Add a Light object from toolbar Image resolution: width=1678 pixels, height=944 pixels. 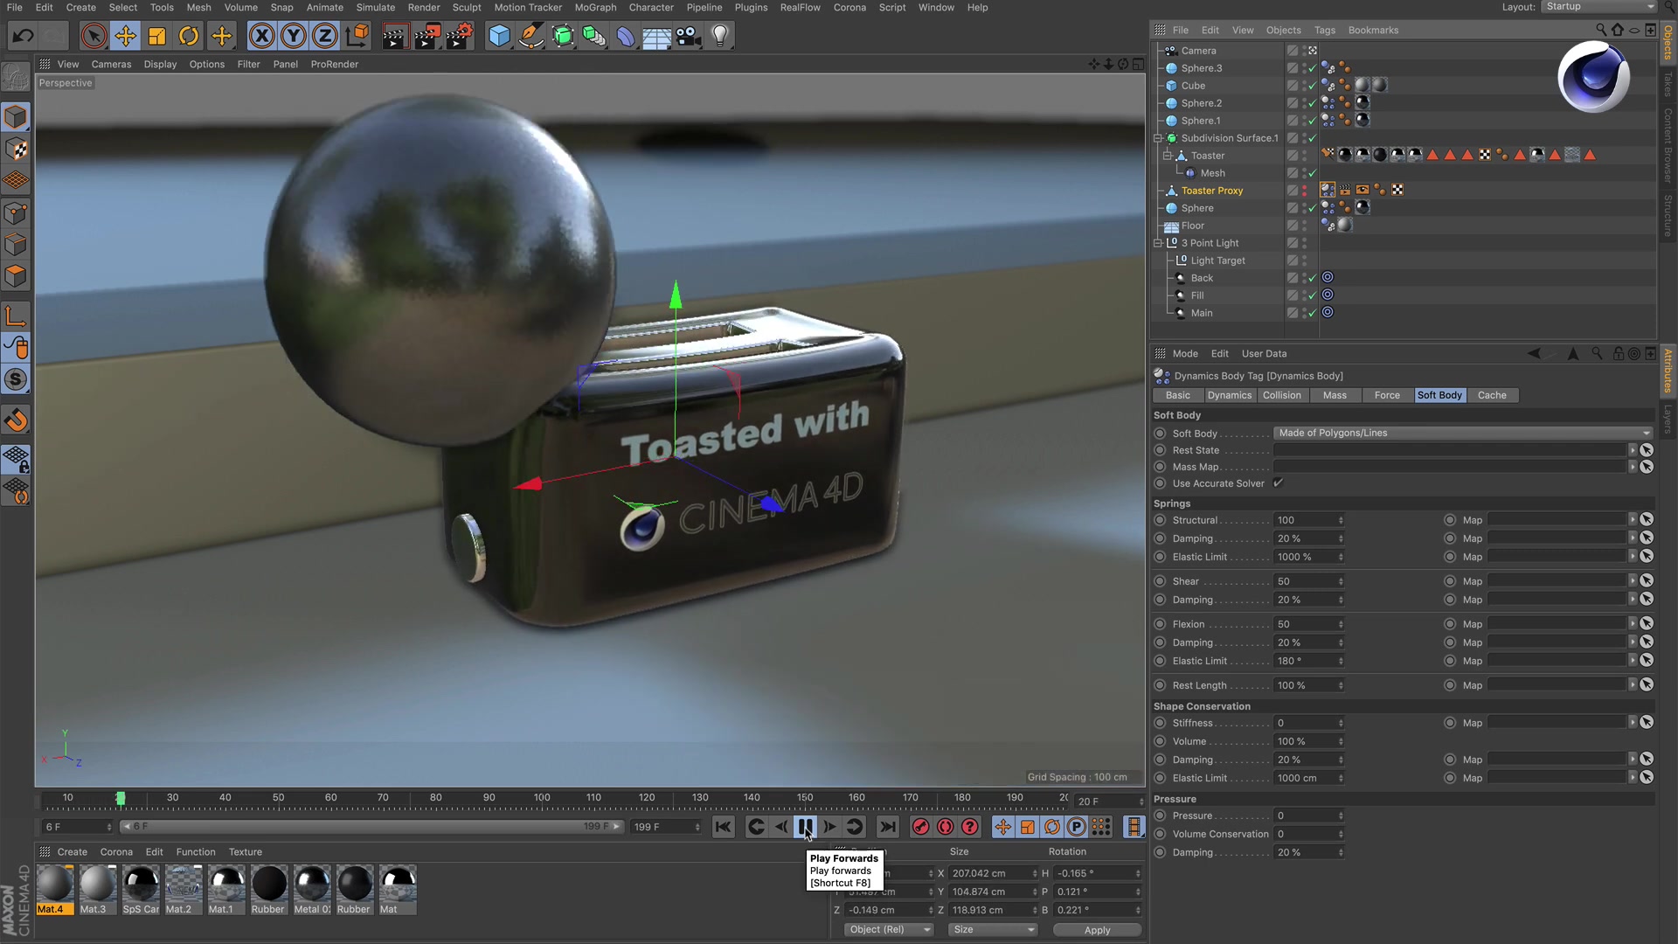click(720, 36)
